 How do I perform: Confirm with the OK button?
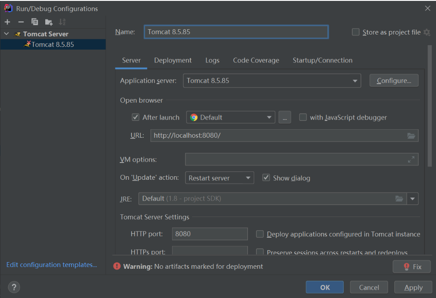click(x=325, y=287)
